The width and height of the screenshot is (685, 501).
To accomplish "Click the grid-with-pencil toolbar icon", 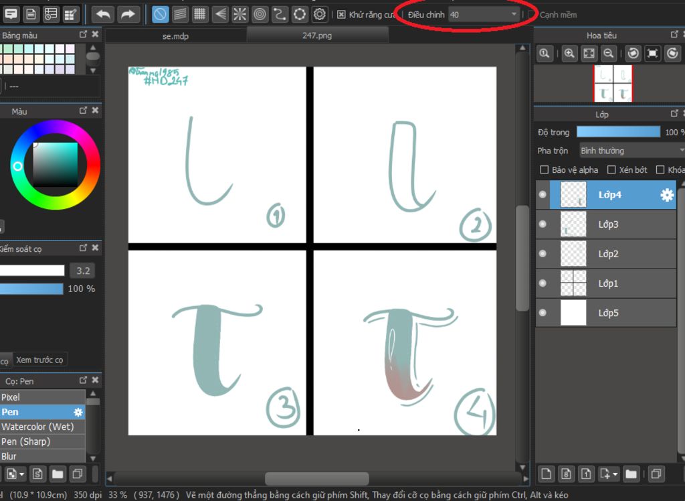I will (x=70, y=15).
